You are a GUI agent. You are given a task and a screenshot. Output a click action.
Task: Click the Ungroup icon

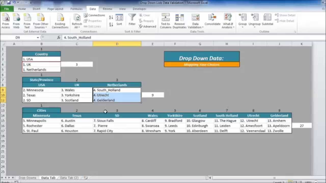pyautogui.click(x=255, y=19)
